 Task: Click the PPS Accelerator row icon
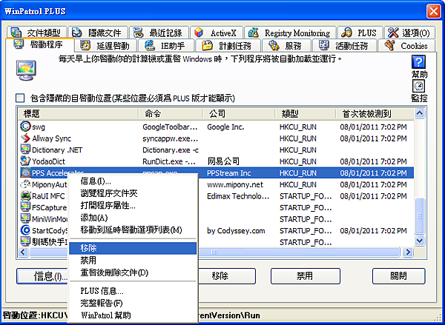pyautogui.click(x=25, y=172)
